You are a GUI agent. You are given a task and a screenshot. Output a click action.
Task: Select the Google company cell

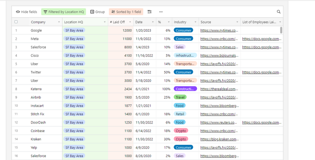[46, 30]
